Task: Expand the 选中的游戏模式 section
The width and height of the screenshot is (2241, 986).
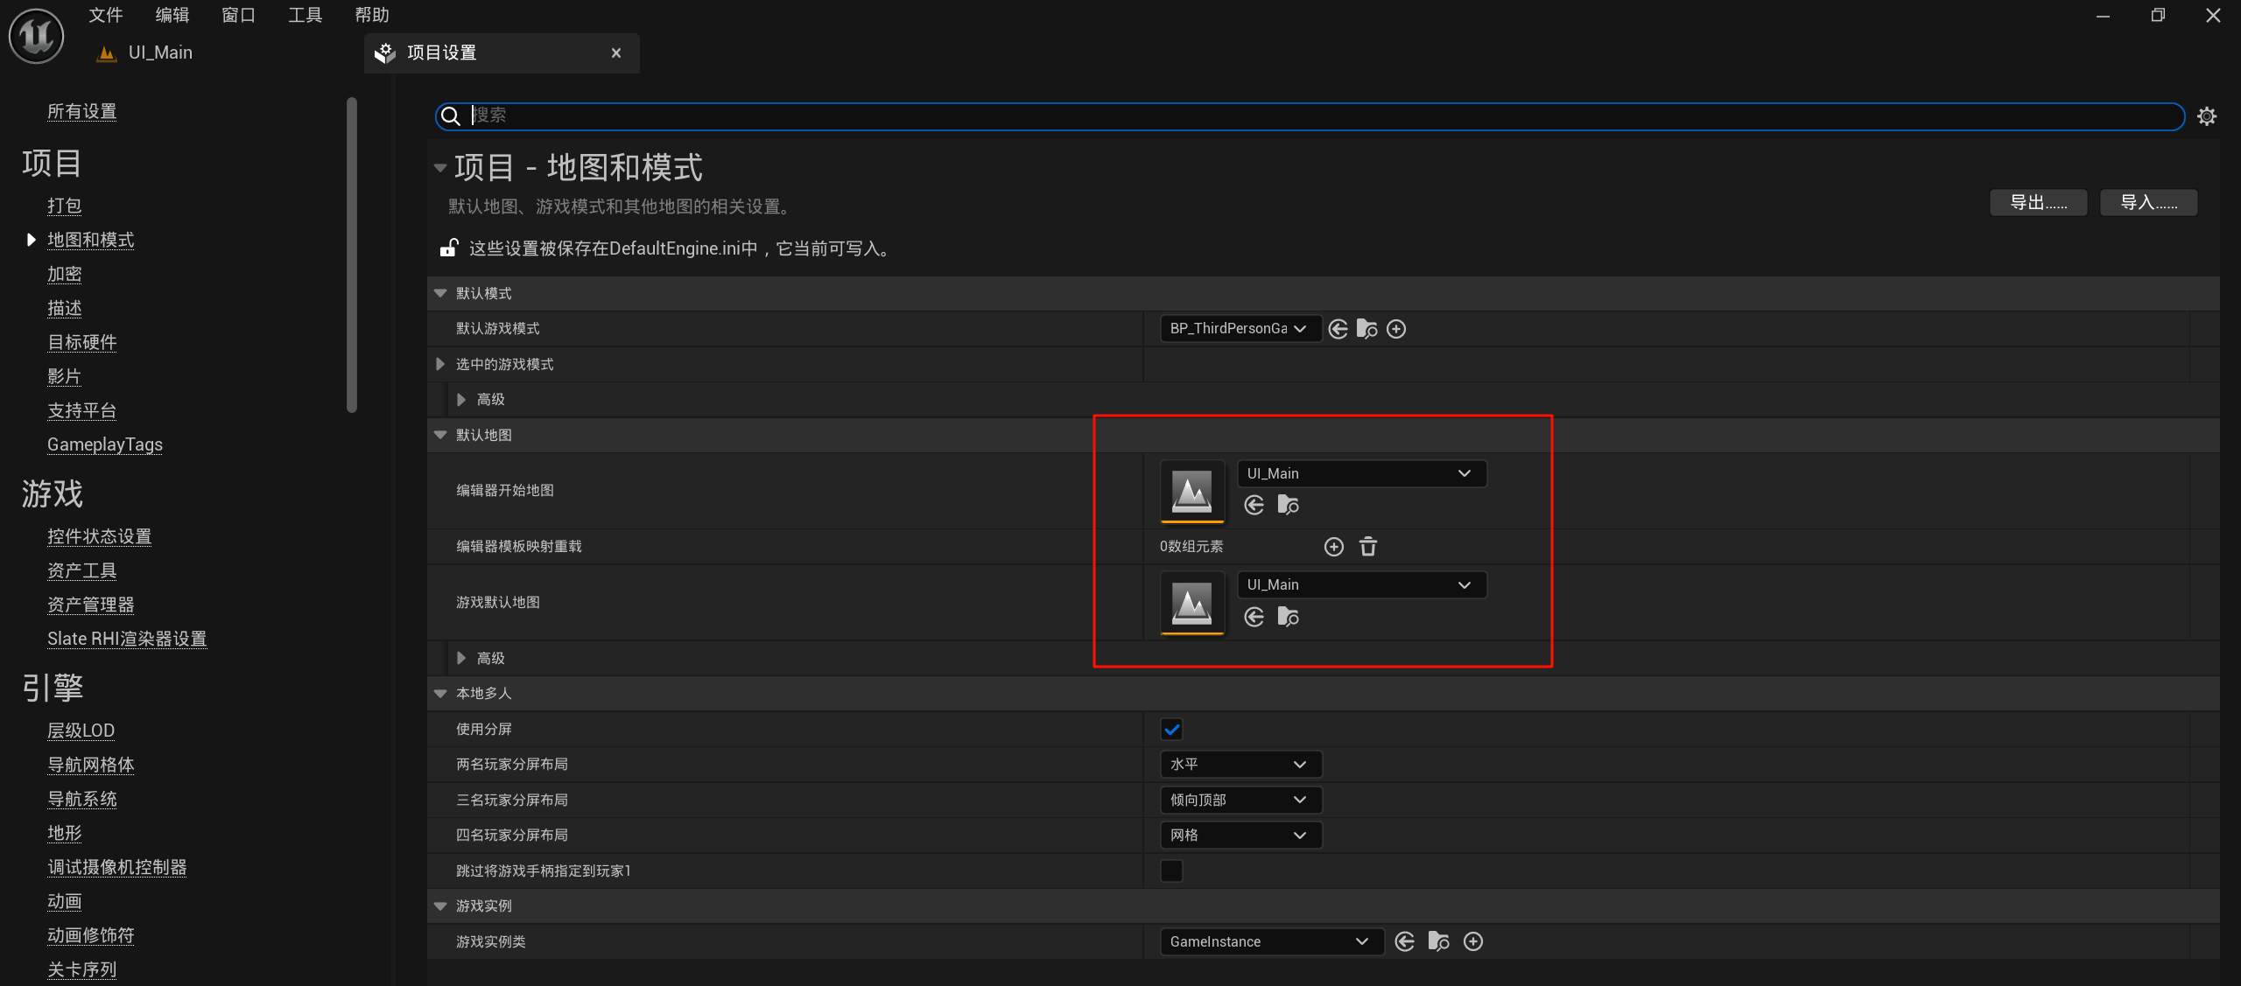Action: coord(440,364)
